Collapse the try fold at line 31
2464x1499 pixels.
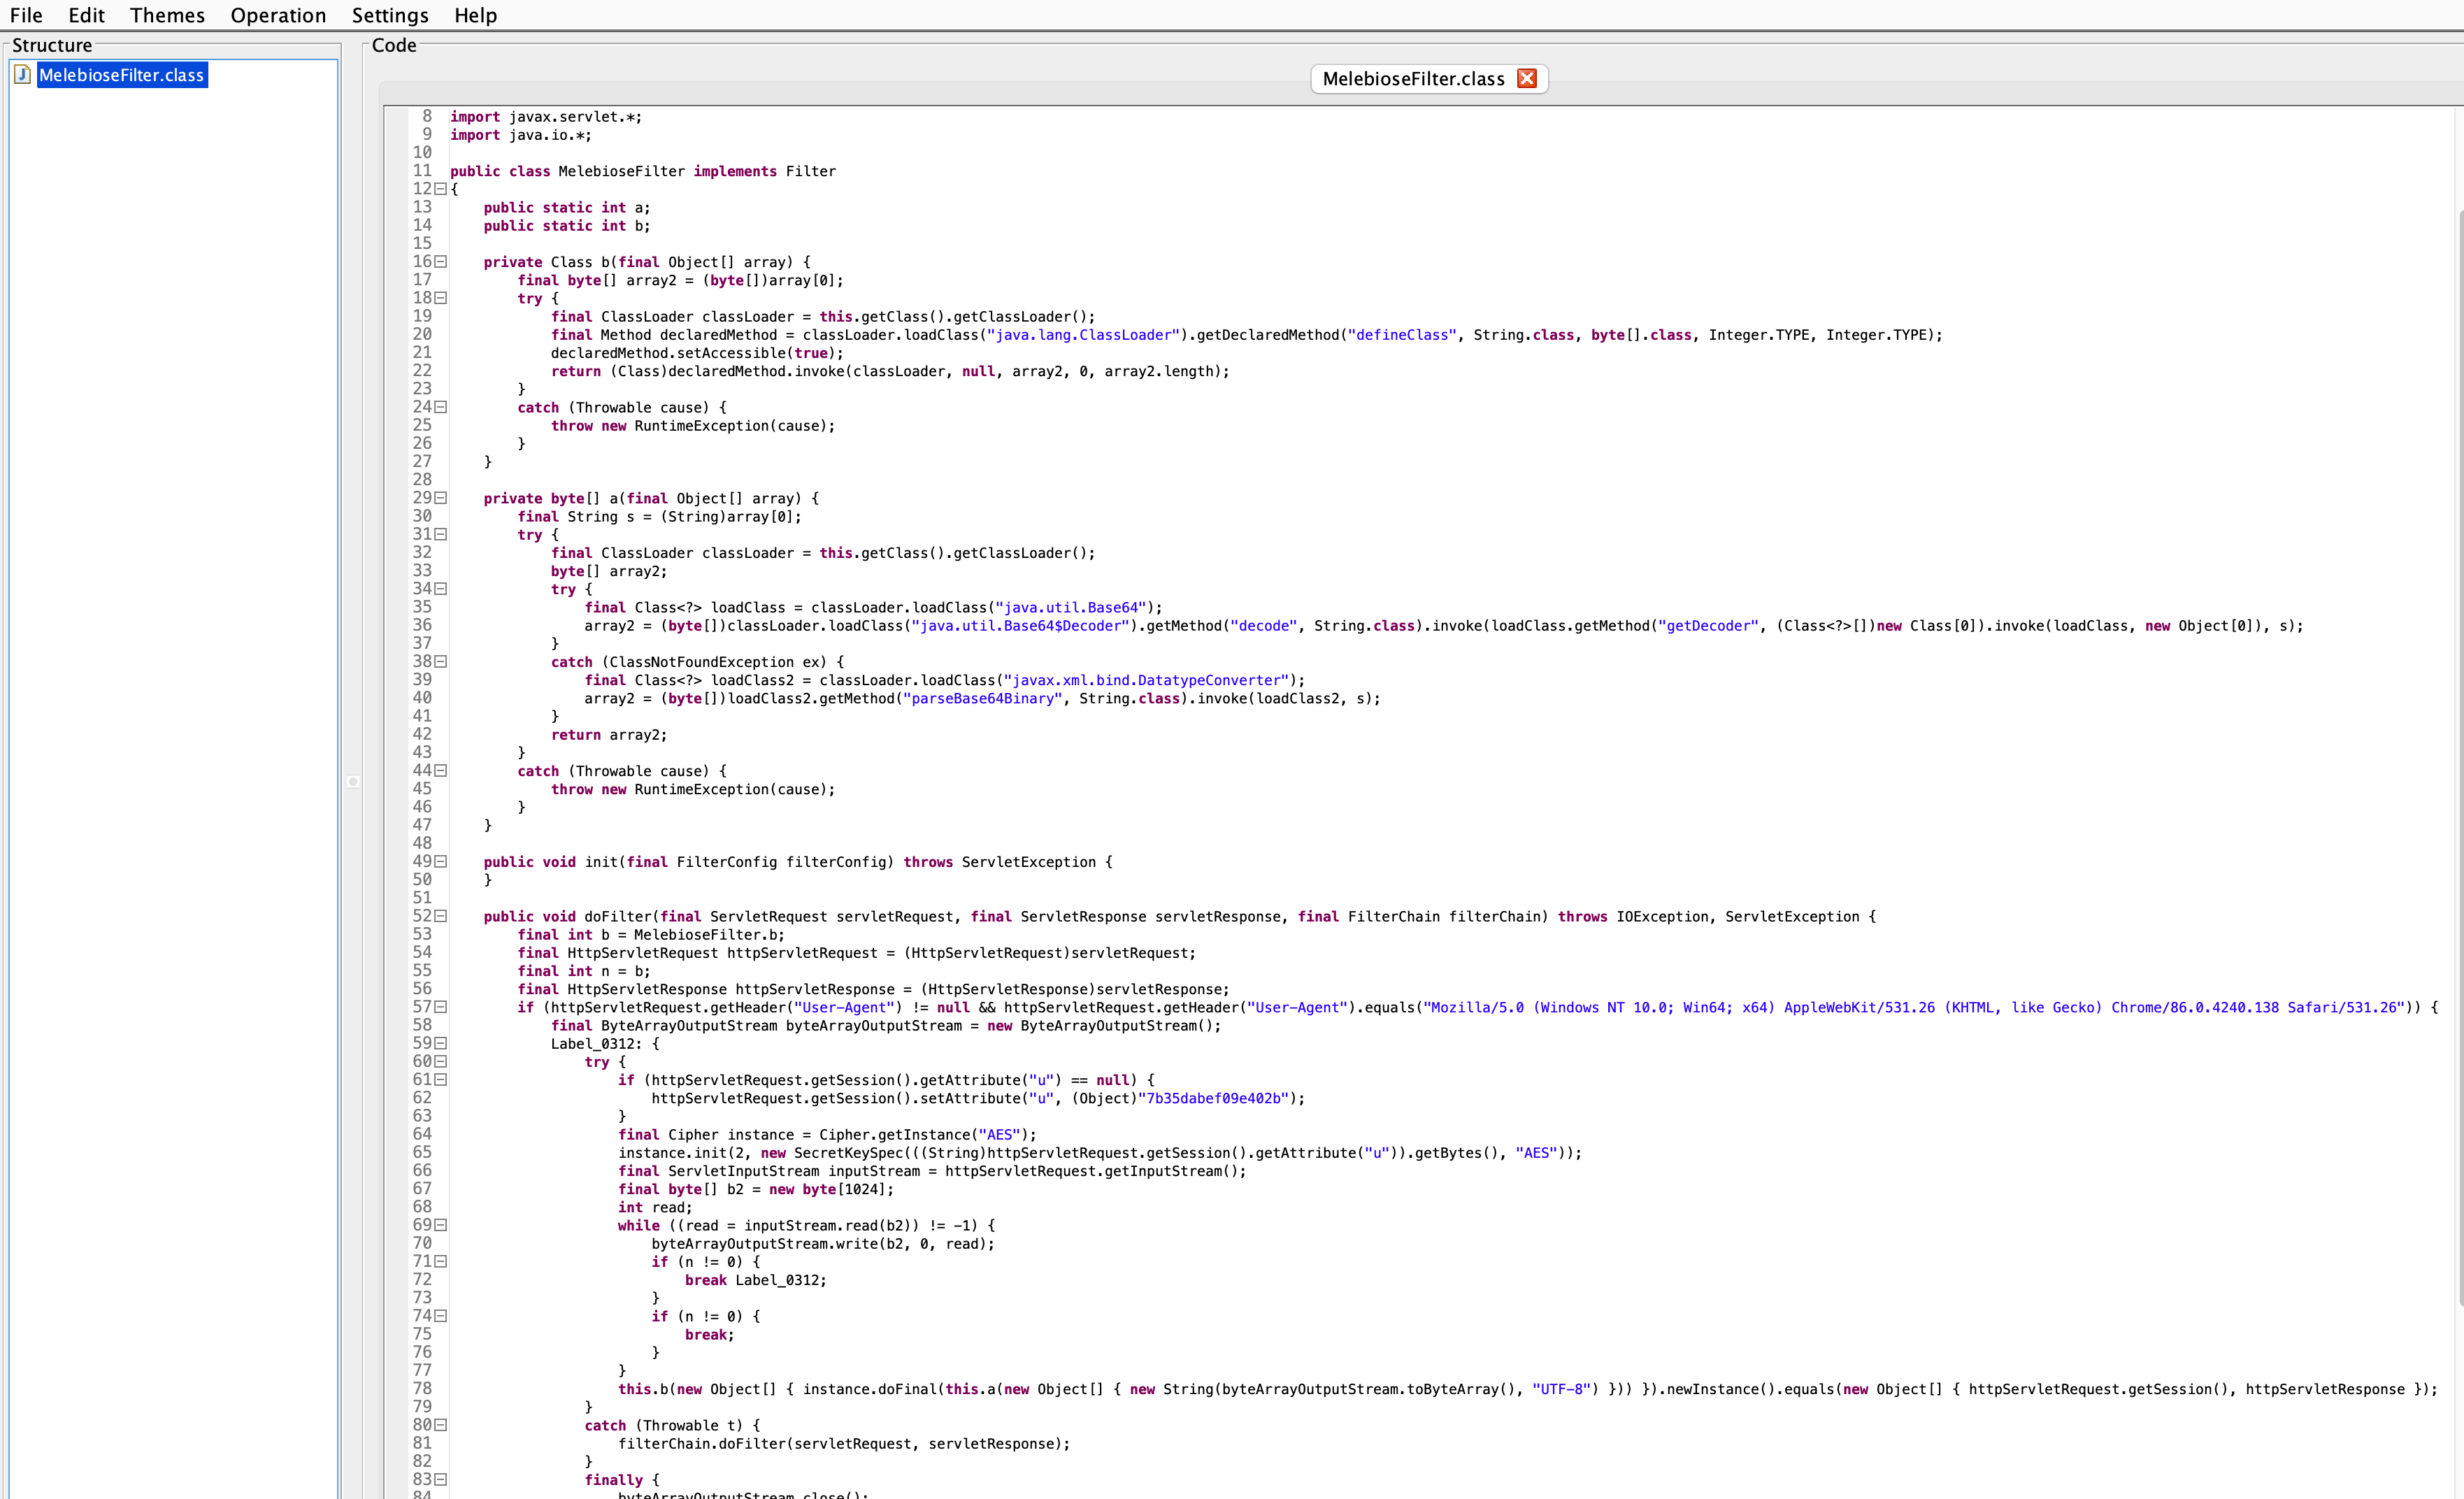coord(440,534)
